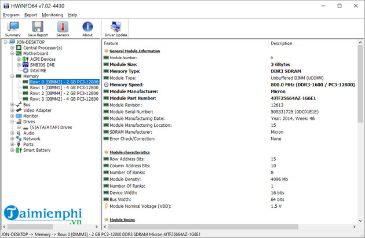Image resolution: width=365 pixels, height=238 pixels.
Task: Click details pane horizontal scroll right arrow
Action: (x=355, y=226)
